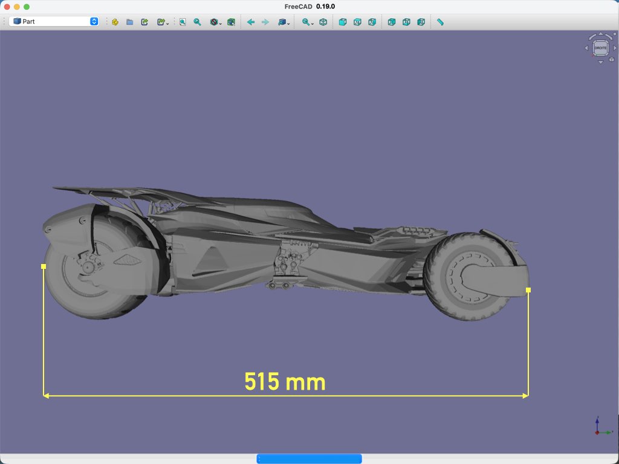The image size is (619, 464).
Task: Click the up arrow above navigation cube
Action: [600, 34]
